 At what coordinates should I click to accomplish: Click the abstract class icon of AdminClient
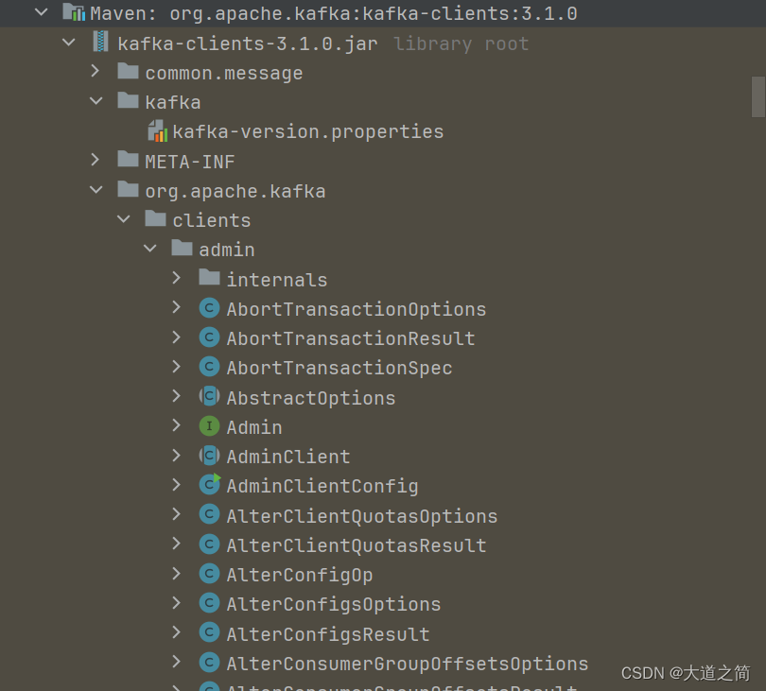pos(209,456)
